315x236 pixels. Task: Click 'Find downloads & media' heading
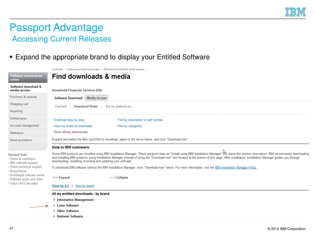click(91, 77)
